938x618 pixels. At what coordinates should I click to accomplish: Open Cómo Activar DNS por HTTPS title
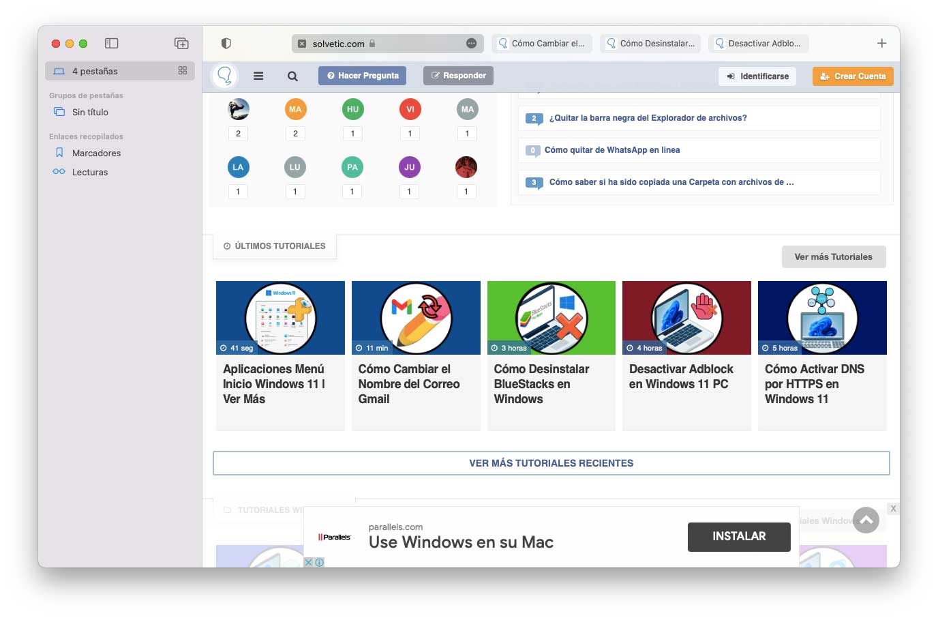coord(815,384)
